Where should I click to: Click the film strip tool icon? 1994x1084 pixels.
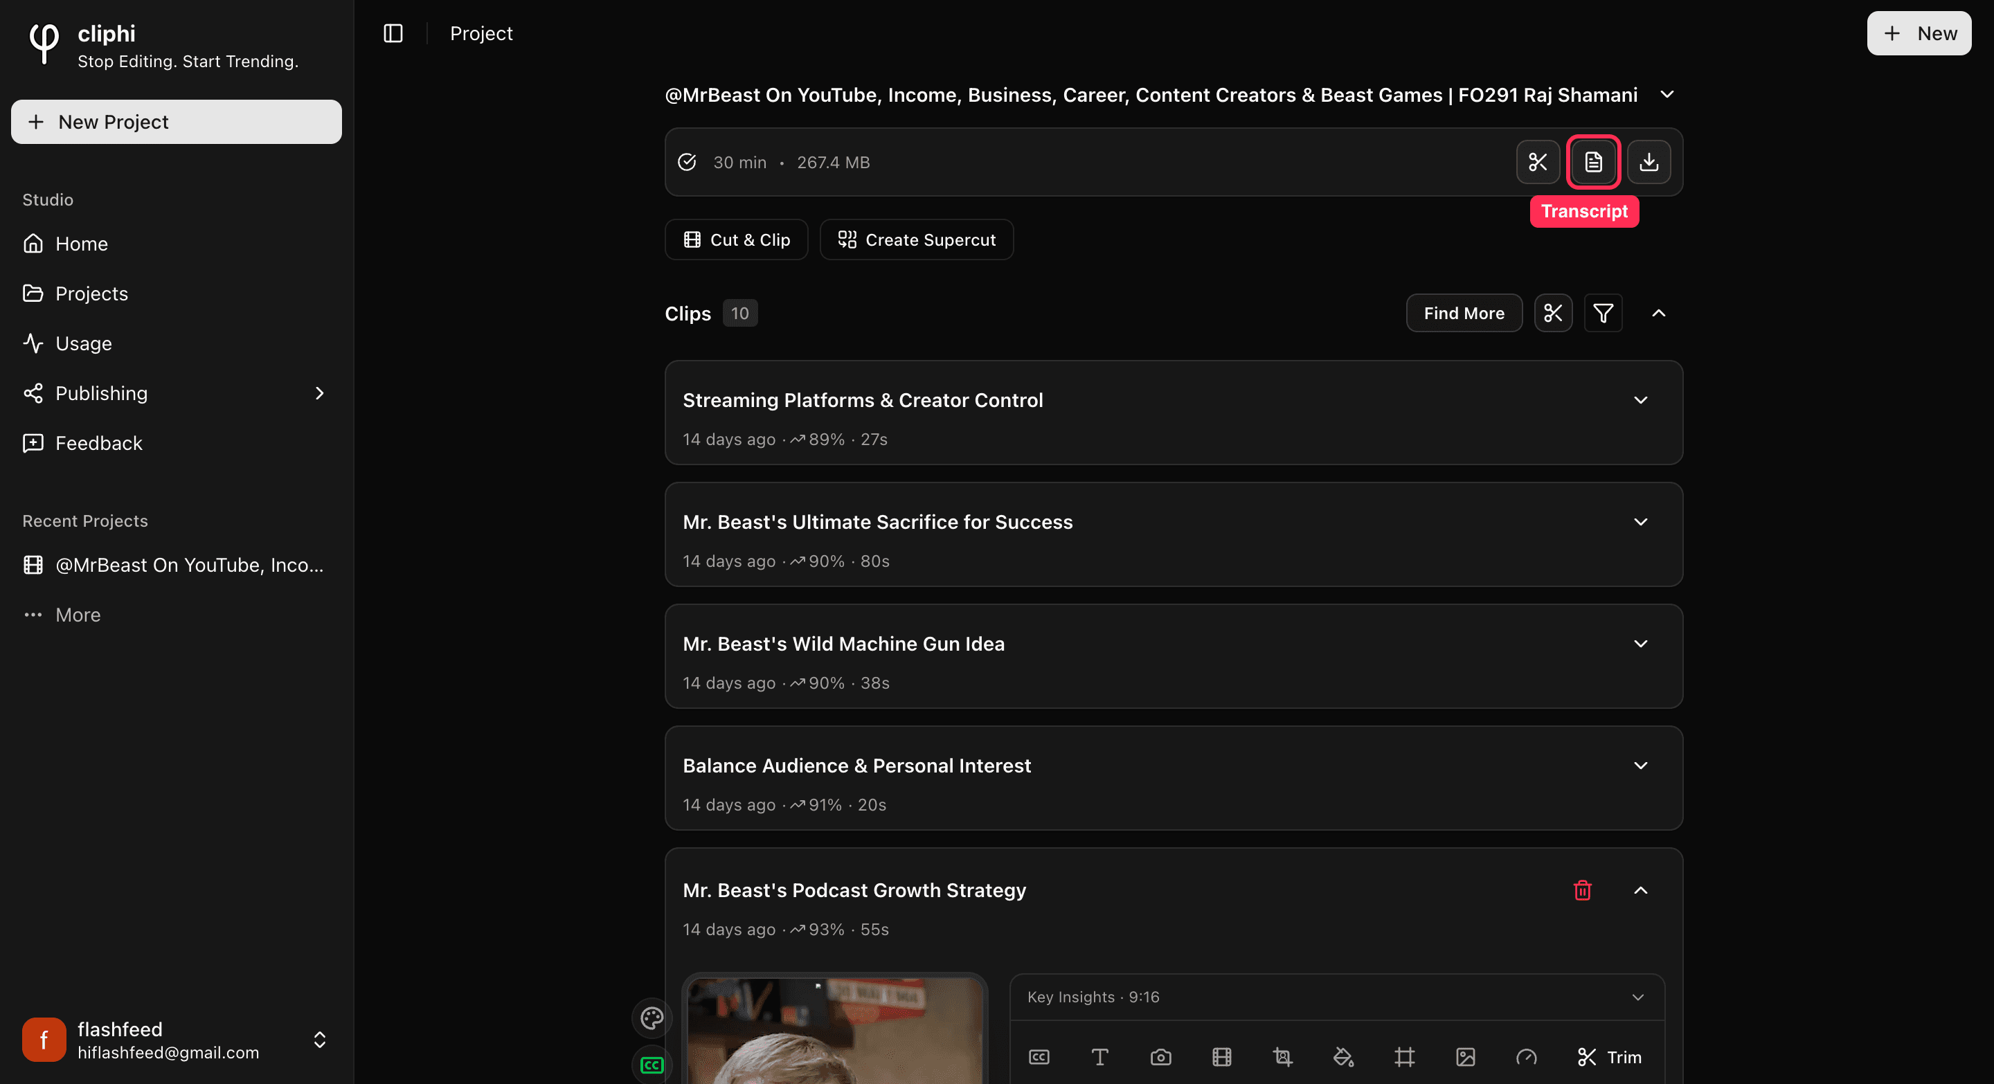pos(1221,1057)
